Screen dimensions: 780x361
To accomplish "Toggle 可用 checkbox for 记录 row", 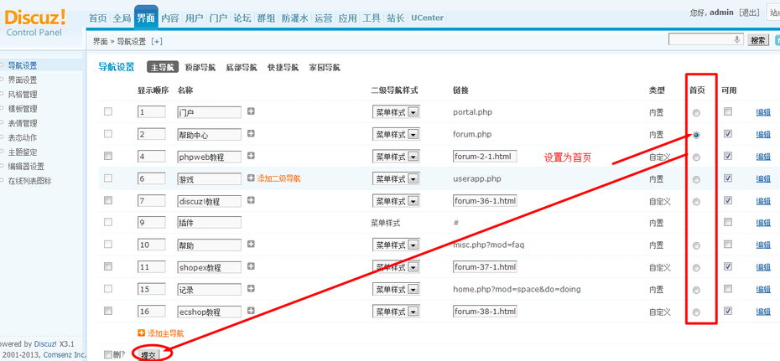I will click(728, 288).
